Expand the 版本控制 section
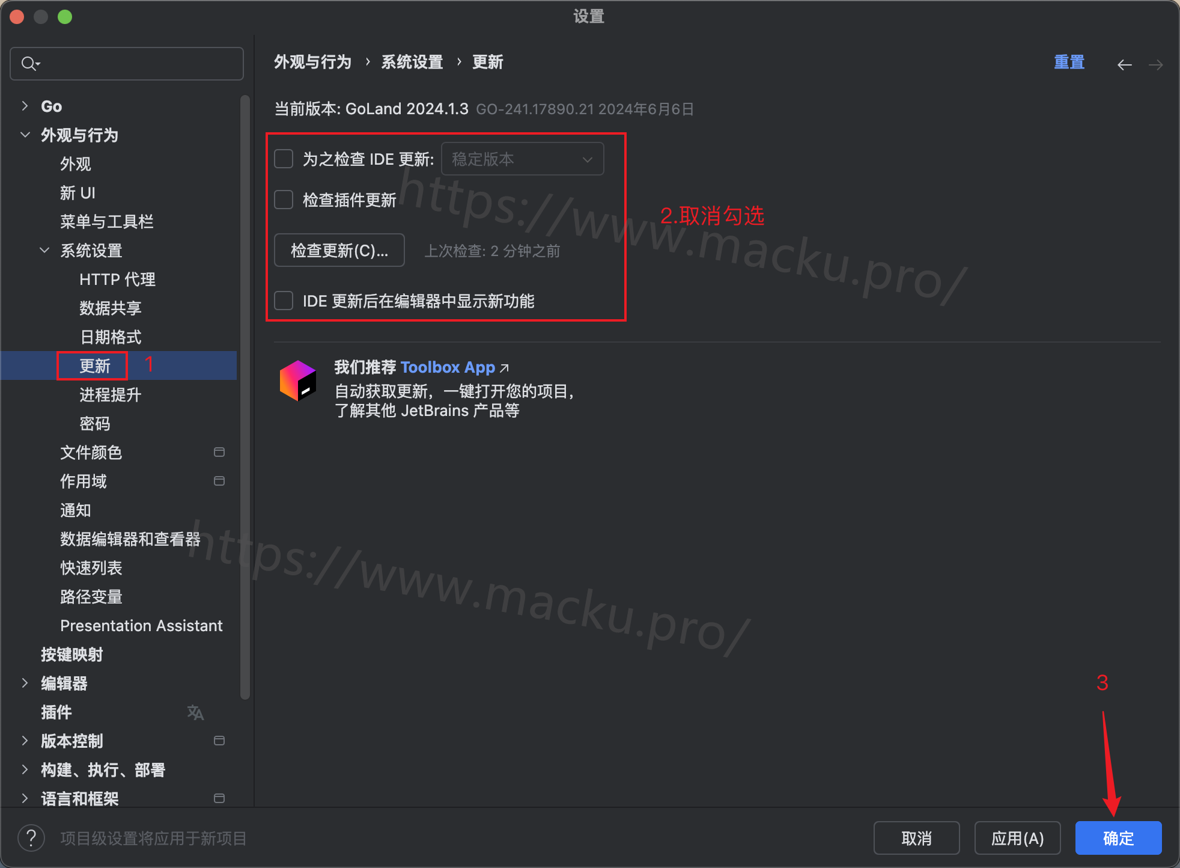 (25, 741)
